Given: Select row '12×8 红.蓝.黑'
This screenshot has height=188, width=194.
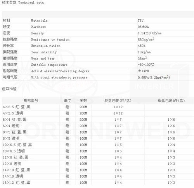Looking at the screenshot, I should [98, 157].
